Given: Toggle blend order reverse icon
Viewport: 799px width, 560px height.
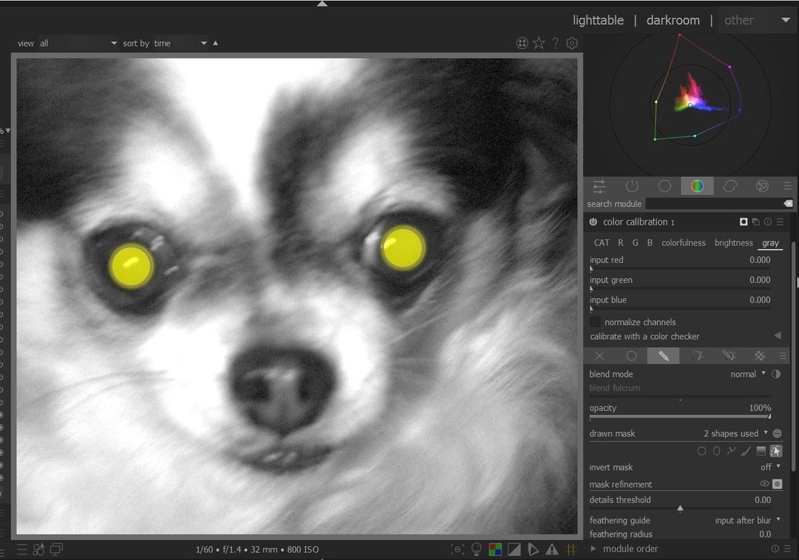Looking at the screenshot, I should pos(776,374).
